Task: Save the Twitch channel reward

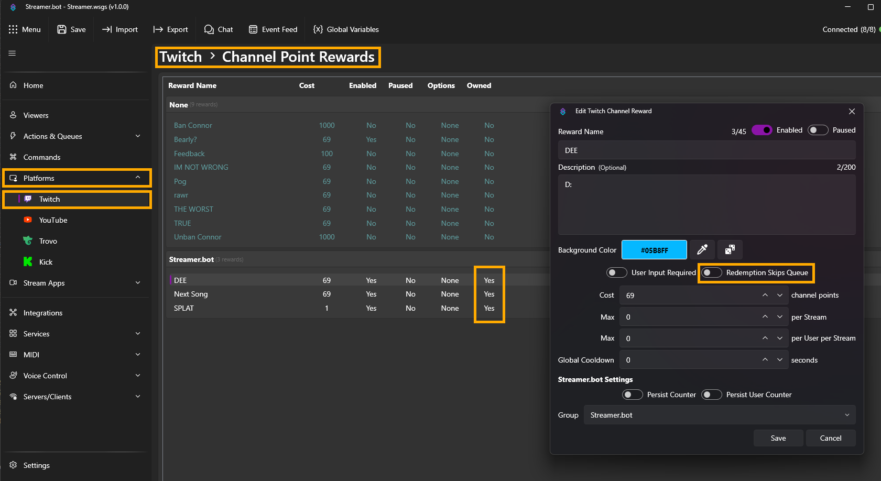Action: click(778, 438)
